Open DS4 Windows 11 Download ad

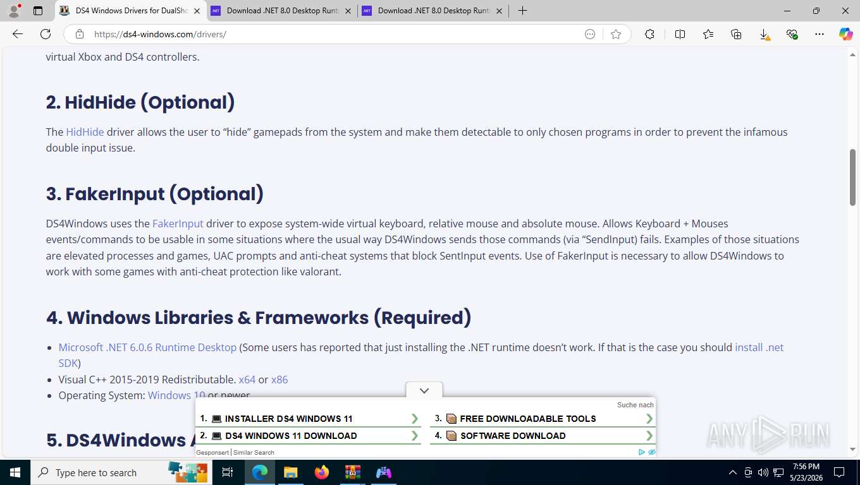309,436
